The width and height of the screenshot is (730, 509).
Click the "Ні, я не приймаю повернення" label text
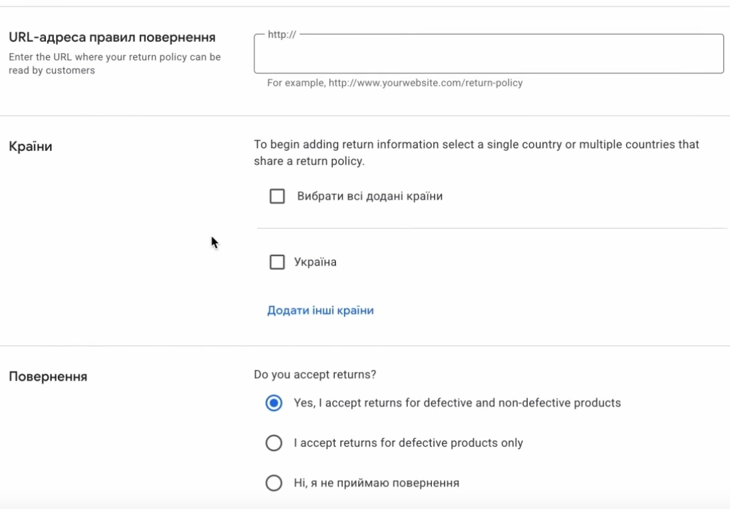(x=377, y=483)
